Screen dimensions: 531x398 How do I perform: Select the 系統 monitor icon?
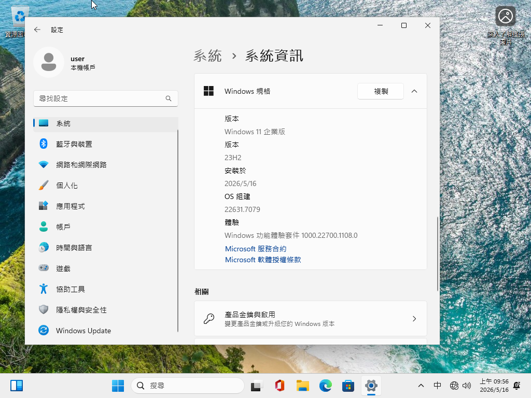(x=44, y=123)
